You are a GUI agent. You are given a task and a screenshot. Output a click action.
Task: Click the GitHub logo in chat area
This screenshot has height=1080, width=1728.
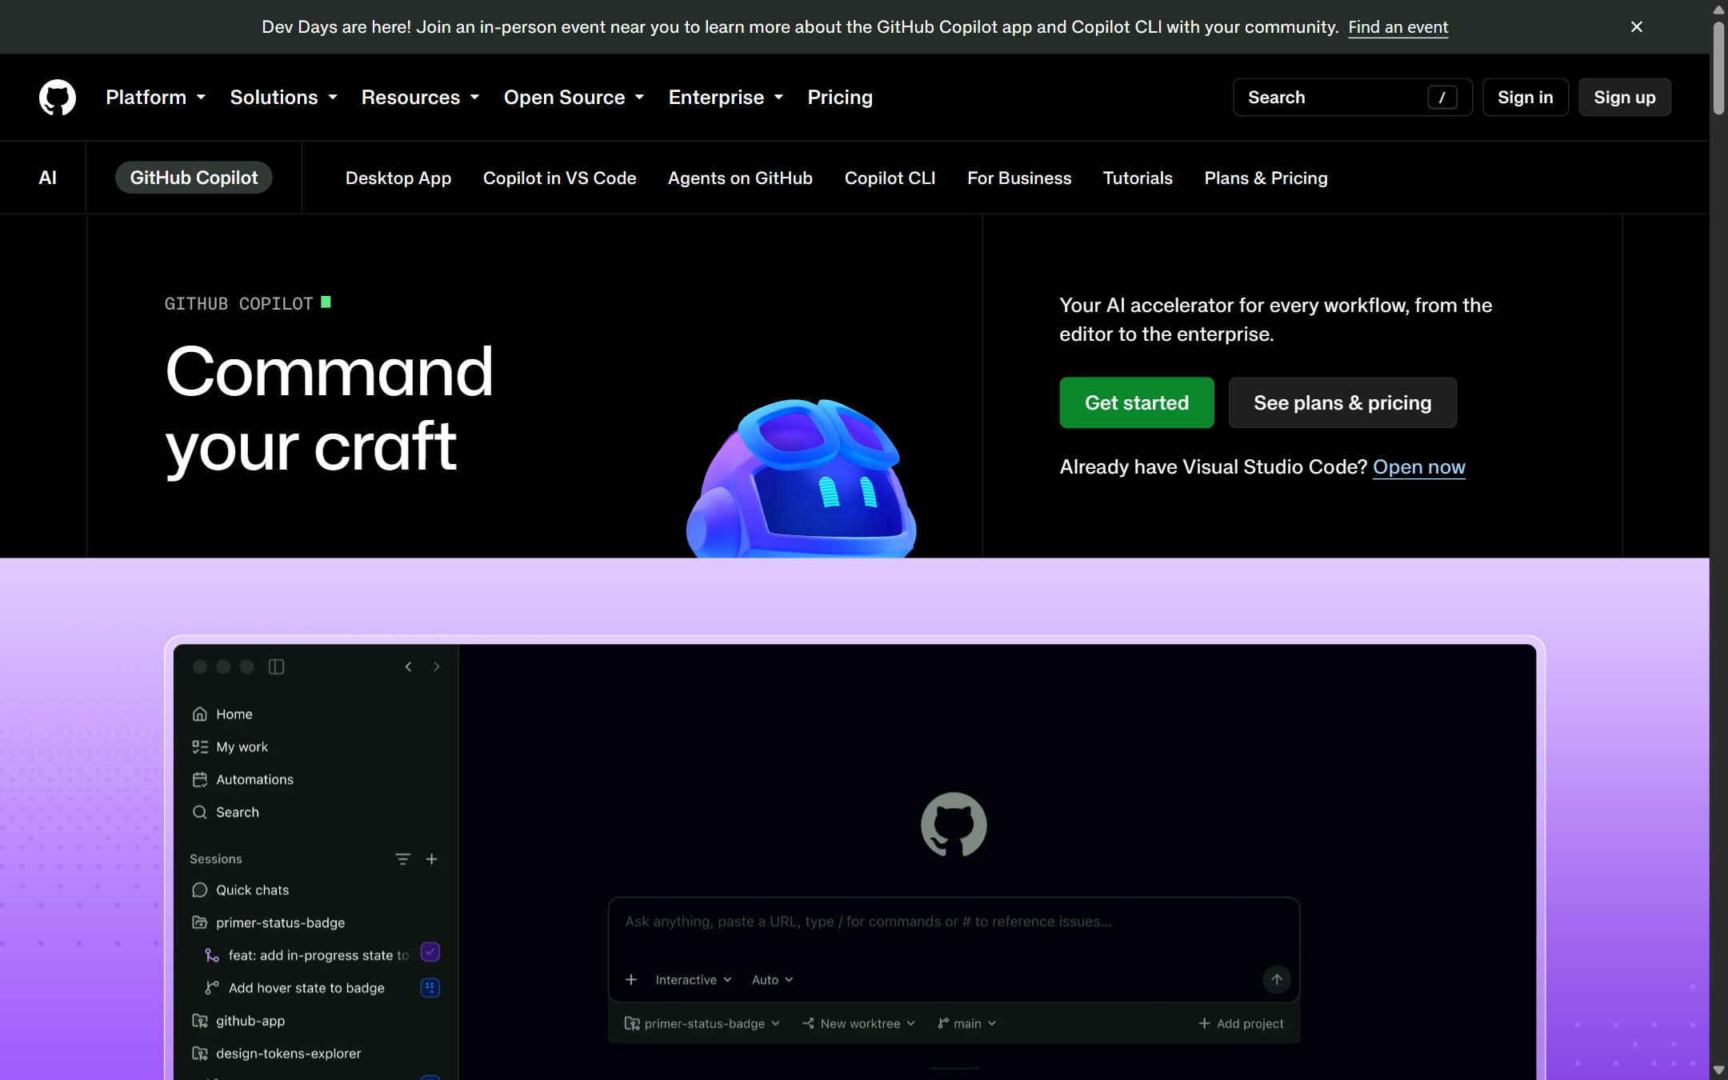[954, 824]
